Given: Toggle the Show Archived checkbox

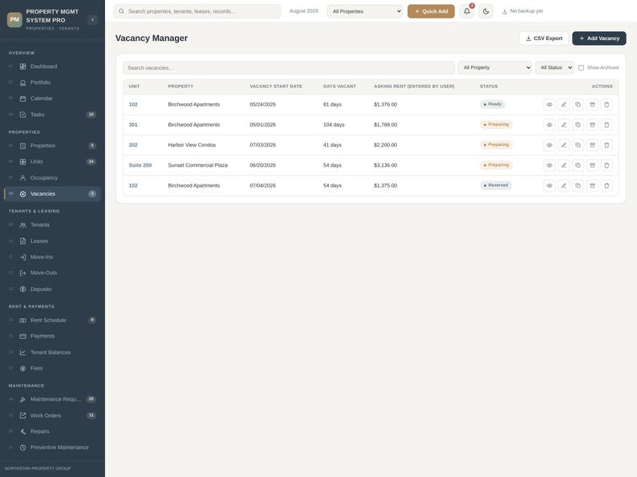Looking at the screenshot, I should coord(581,68).
